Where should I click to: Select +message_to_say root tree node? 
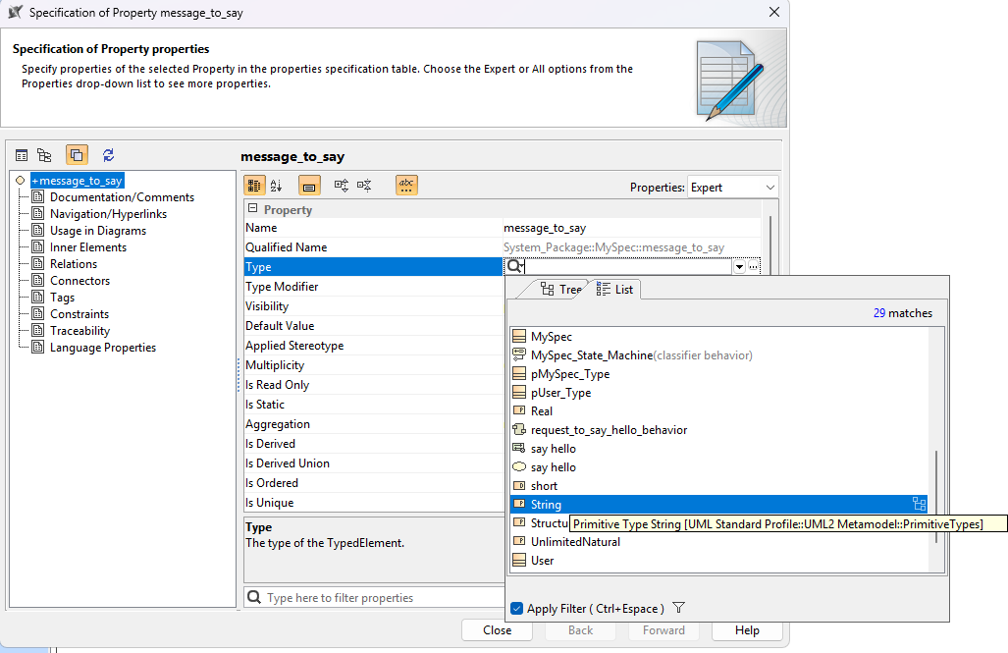click(78, 181)
